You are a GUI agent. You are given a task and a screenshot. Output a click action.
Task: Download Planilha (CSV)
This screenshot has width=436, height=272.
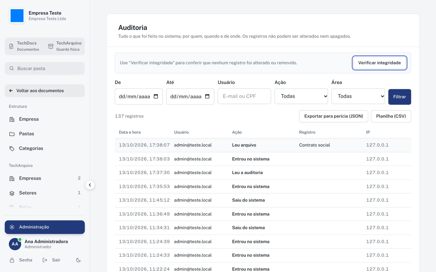391,116
